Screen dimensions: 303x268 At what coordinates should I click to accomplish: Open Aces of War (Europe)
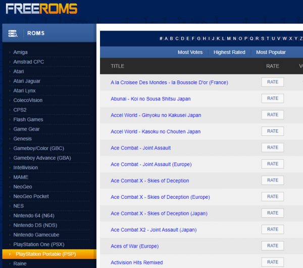click(x=134, y=246)
